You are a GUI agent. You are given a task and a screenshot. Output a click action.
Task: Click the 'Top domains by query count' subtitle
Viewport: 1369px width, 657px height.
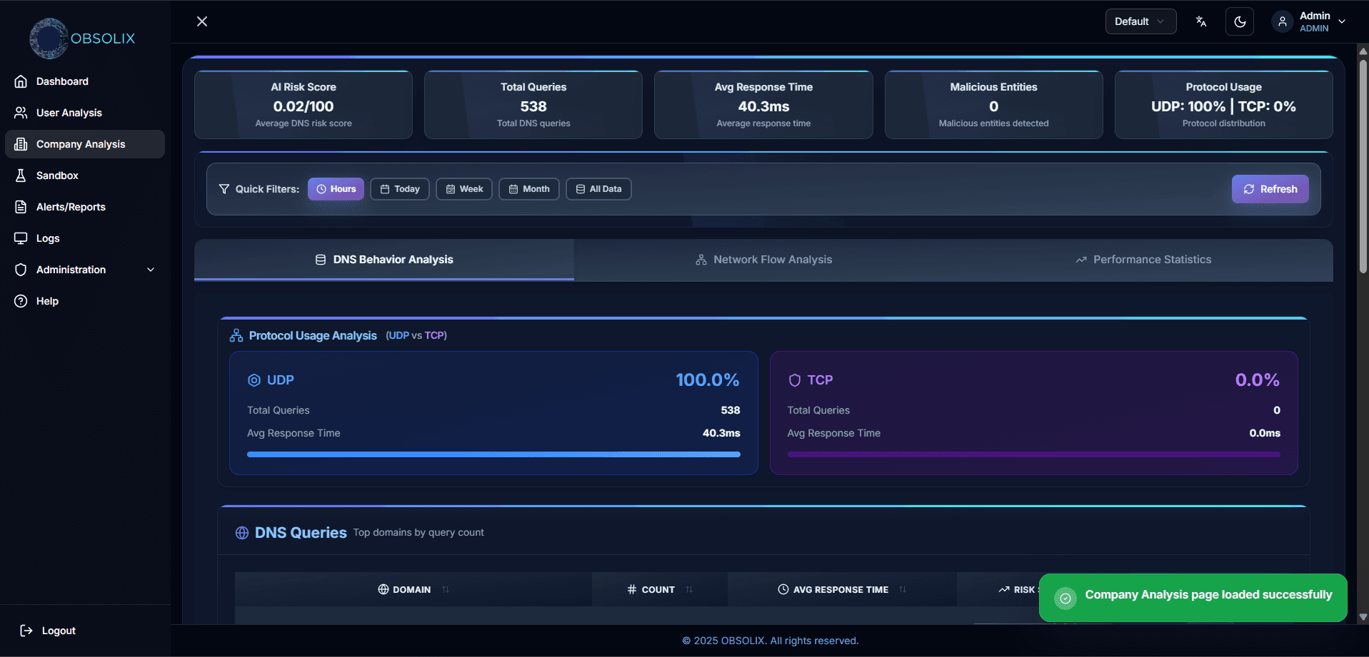pos(418,532)
